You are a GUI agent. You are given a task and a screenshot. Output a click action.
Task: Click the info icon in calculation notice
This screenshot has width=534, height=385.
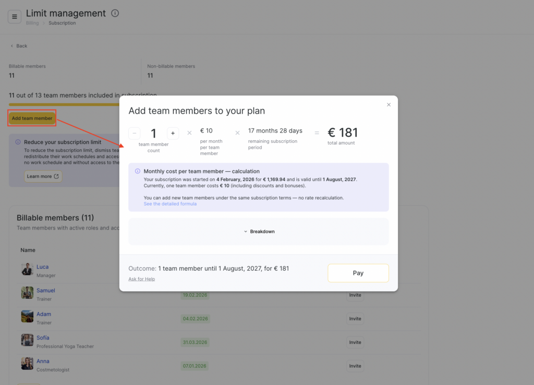coord(138,171)
